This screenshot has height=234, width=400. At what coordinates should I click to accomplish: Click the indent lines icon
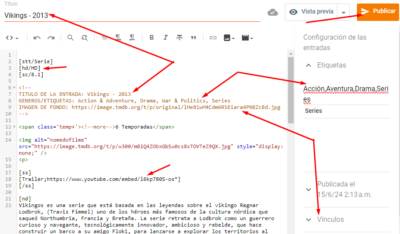(104, 38)
